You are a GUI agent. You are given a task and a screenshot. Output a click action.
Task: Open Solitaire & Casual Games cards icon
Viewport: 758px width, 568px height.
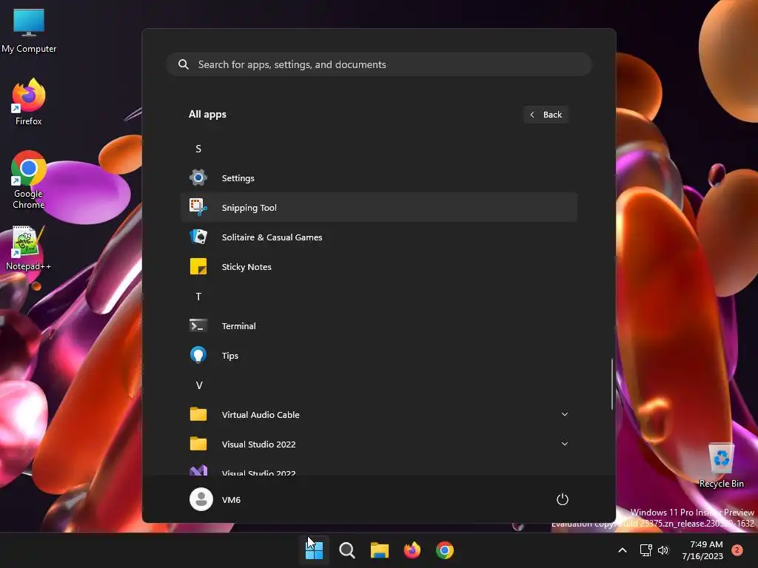(198, 237)
